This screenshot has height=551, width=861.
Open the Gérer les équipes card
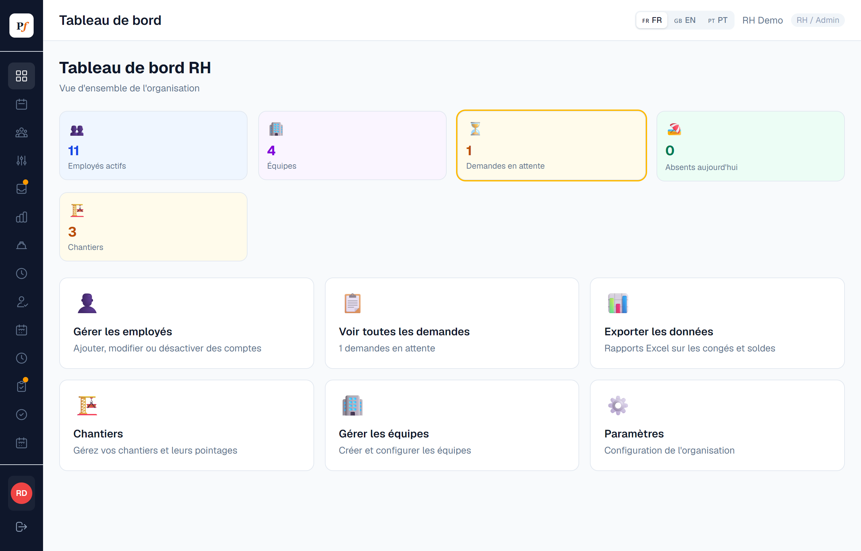[x=452, y=425]
